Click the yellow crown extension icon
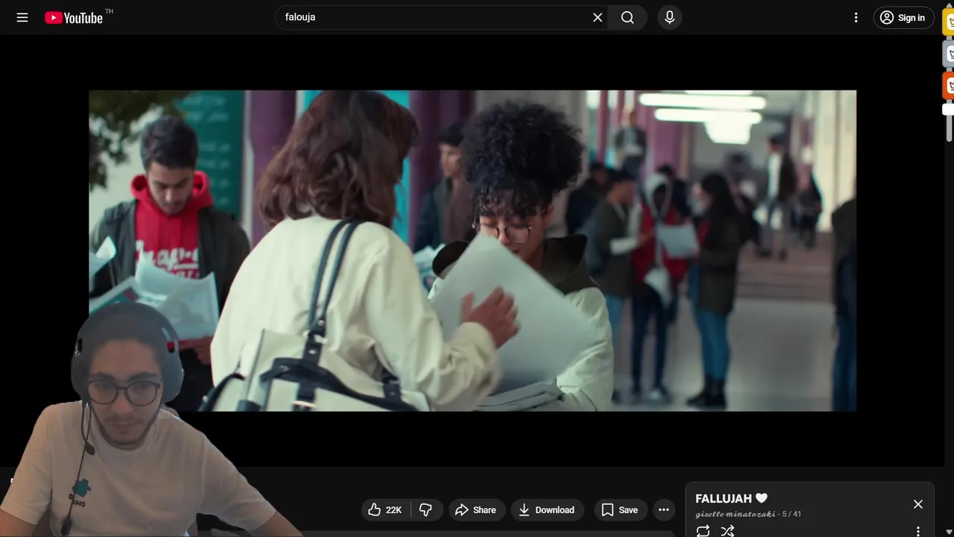 (950, 22)
